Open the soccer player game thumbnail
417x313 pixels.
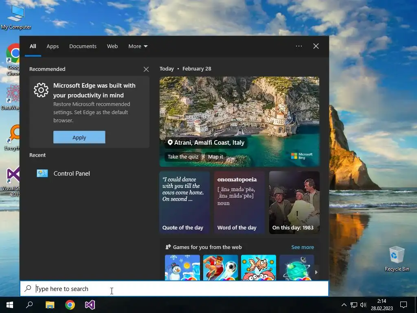(x=220, y=267)
